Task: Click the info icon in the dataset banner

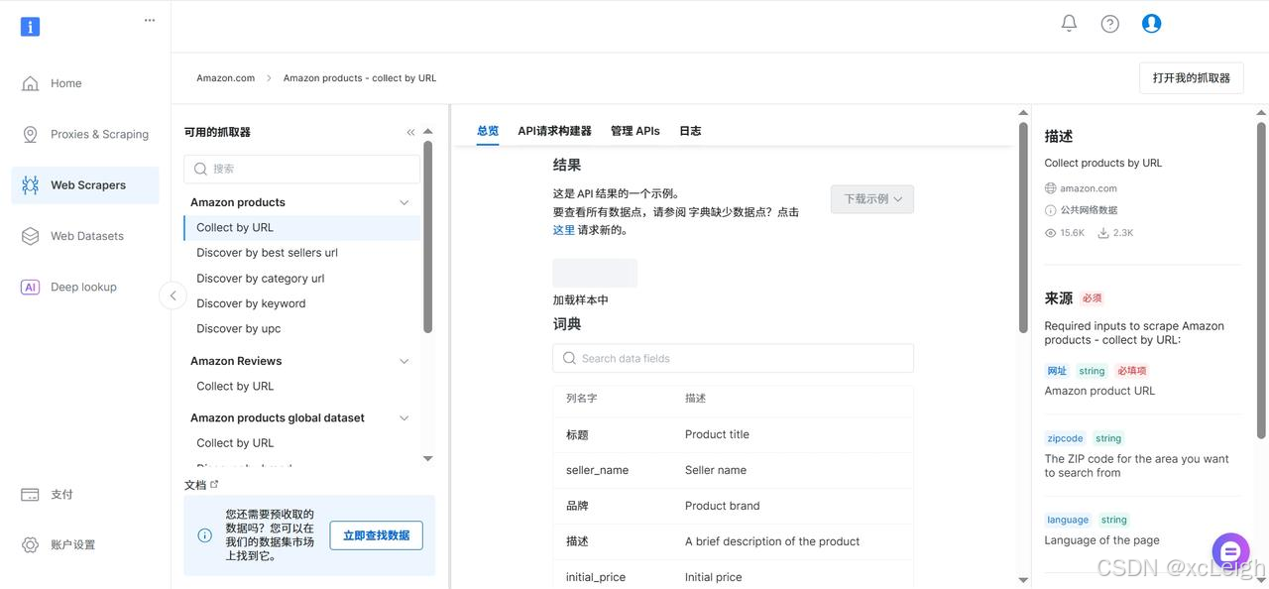Action: (x=205, y=535)
